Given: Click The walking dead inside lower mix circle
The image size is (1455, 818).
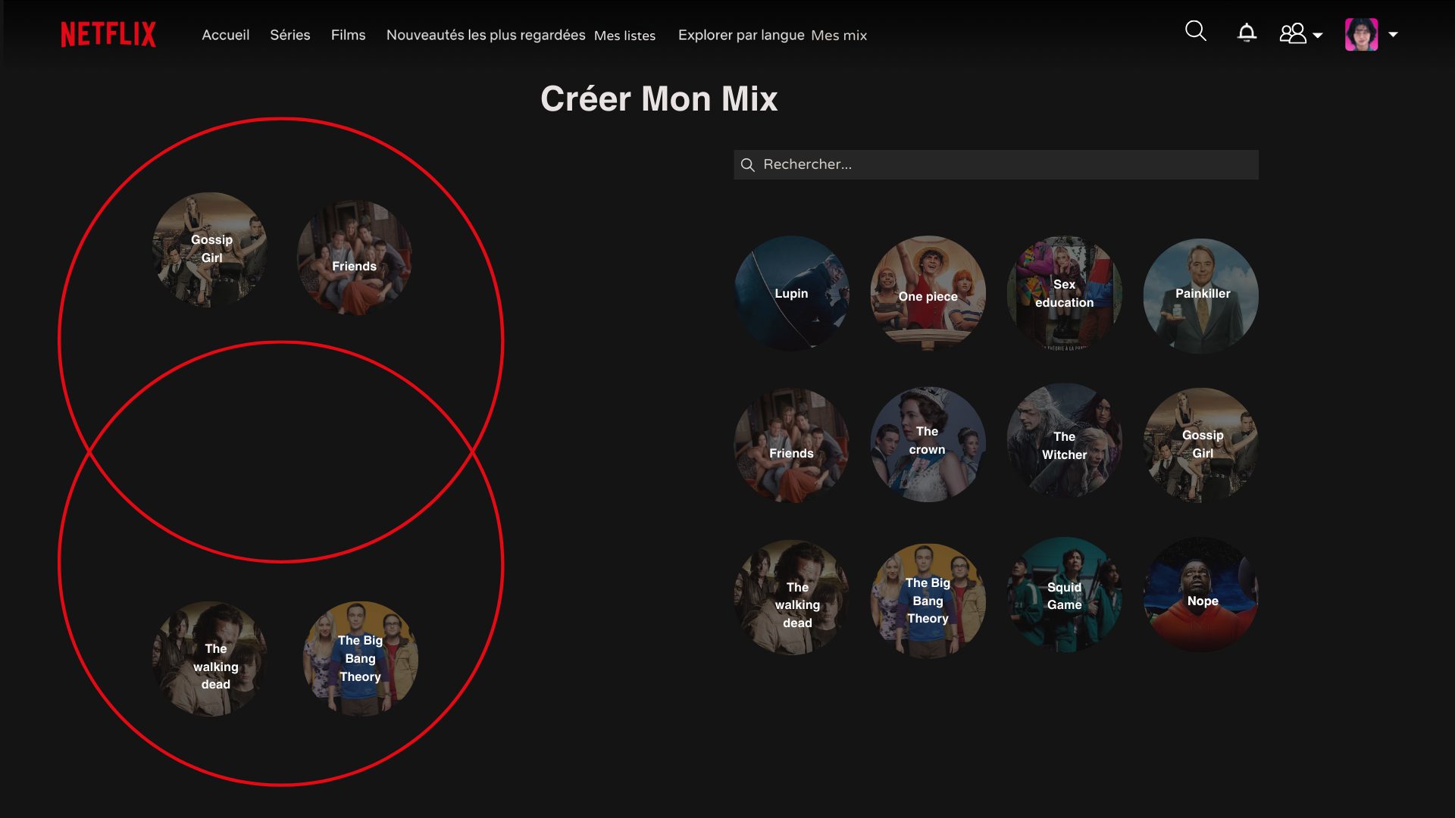Looking at the screenshot, I should coord(210,659).
